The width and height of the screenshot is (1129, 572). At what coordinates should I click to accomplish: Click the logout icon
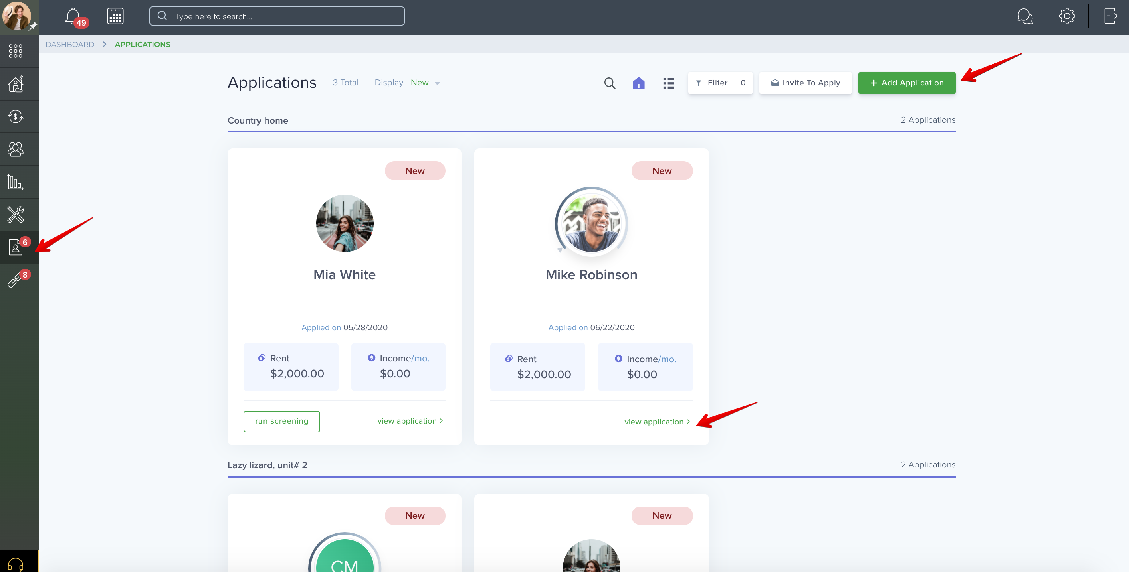[x=1111, y=16]
